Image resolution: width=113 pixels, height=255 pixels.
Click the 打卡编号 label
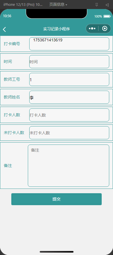12,44
